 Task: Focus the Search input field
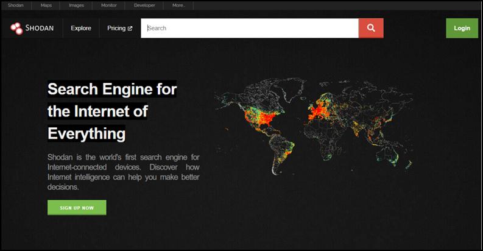click(x=250, y=28)
